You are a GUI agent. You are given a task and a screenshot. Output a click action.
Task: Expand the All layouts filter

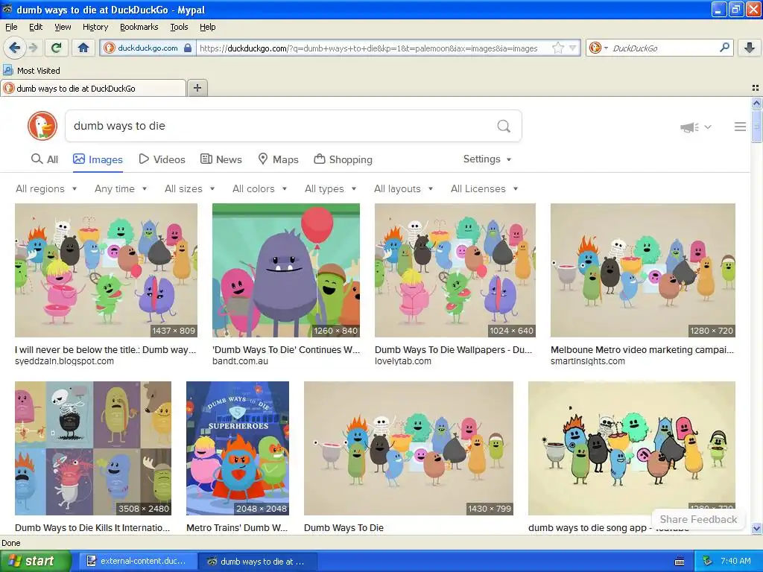403,188
